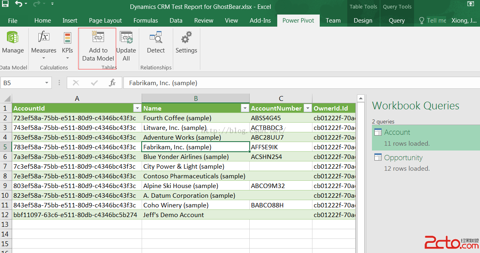480x253 pixels.
Task: Select row 5 header
Action: click(x=6, y=147)
